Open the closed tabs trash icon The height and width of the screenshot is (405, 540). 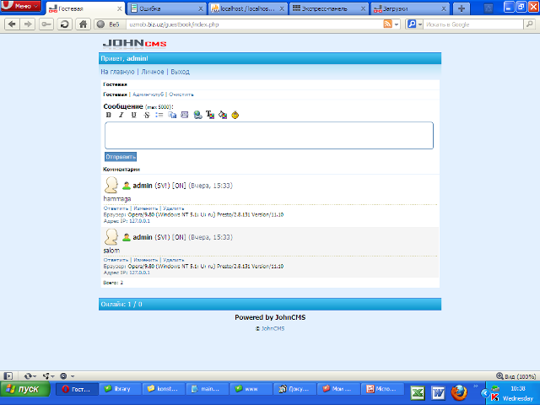(x=488, y=8)
